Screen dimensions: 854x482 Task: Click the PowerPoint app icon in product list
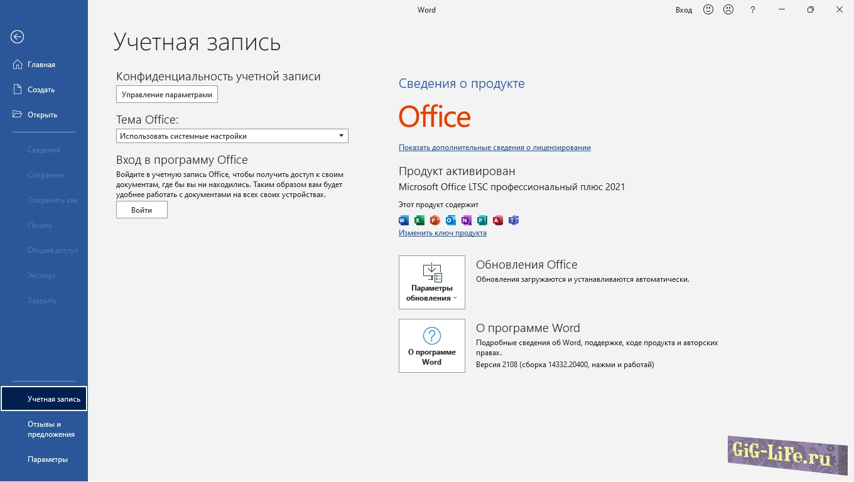coord(435,220)
